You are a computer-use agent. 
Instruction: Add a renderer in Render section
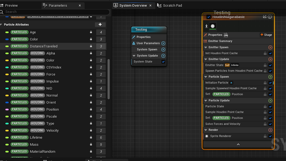point(270,130)
